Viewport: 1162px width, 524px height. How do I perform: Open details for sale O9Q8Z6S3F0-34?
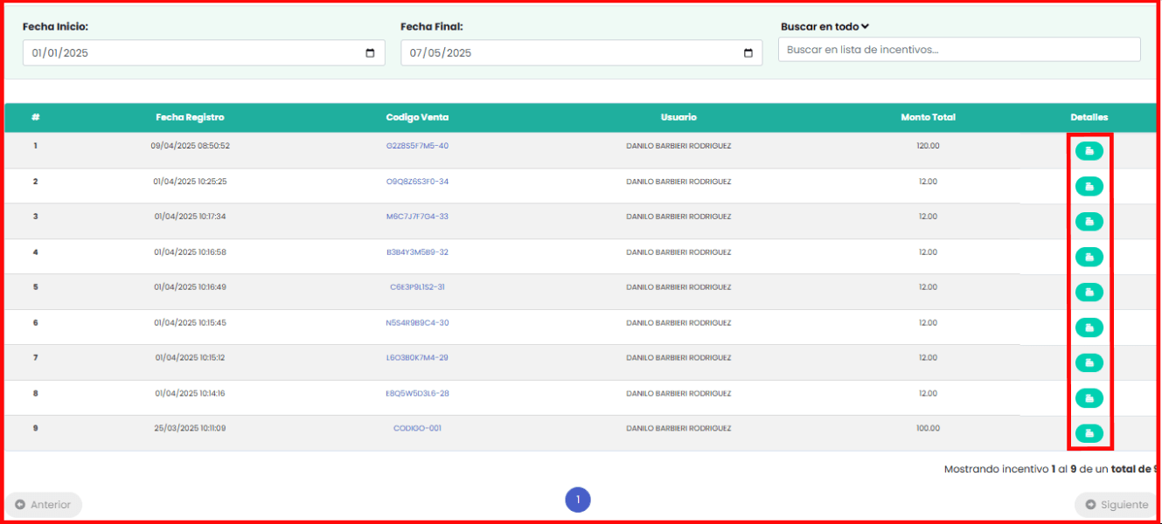1089,186
